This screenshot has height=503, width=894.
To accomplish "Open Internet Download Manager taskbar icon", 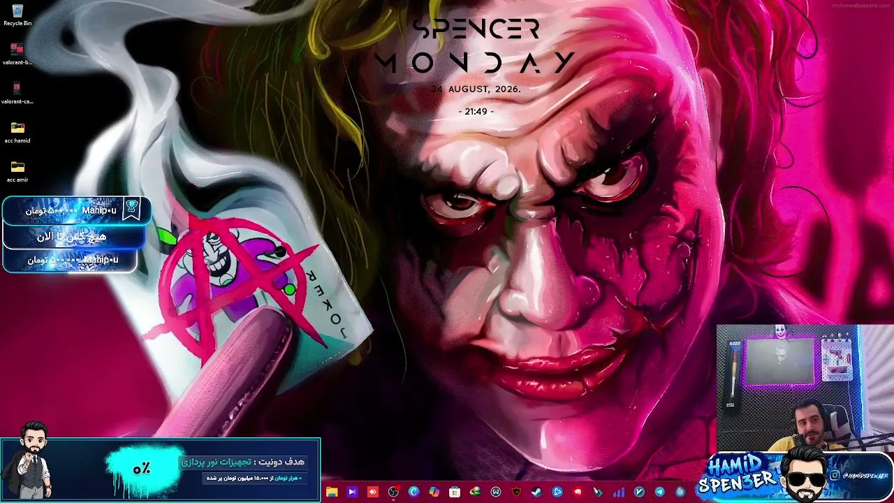I will [475, 492].
